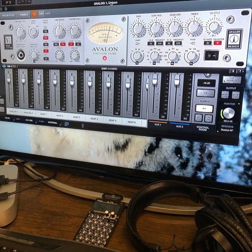Click the Output level knob
This screenshot has height=252, width=252.
tap(214, 27)
